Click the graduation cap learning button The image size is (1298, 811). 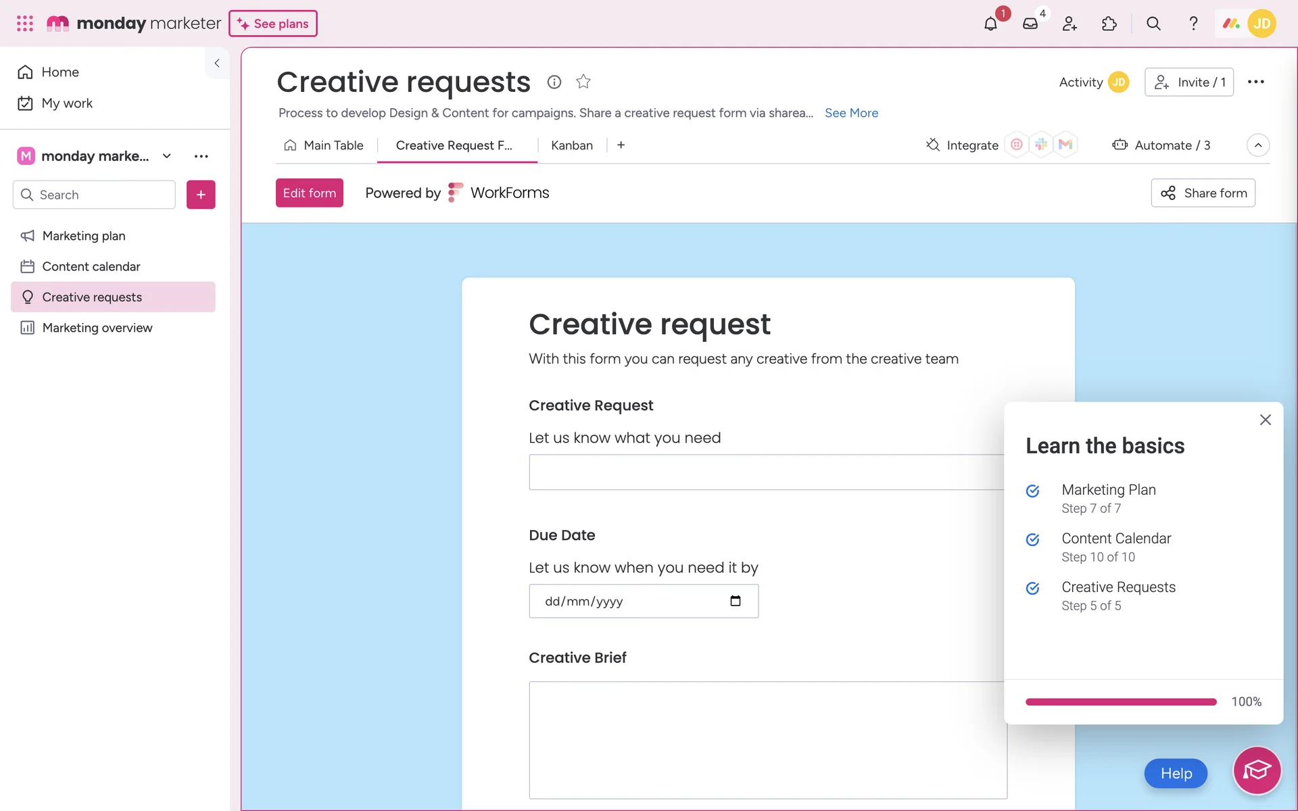(1257, 770)
